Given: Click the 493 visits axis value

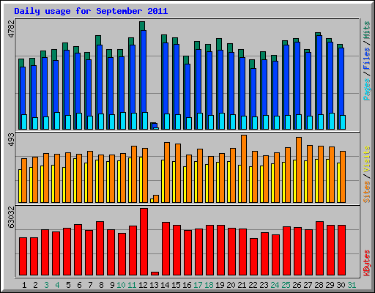Looking at the screenshot, I should click(x=11, y=140).
